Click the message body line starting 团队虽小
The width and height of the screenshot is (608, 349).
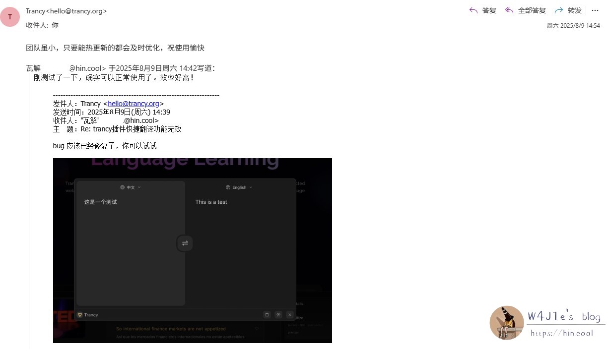[115, 48]
